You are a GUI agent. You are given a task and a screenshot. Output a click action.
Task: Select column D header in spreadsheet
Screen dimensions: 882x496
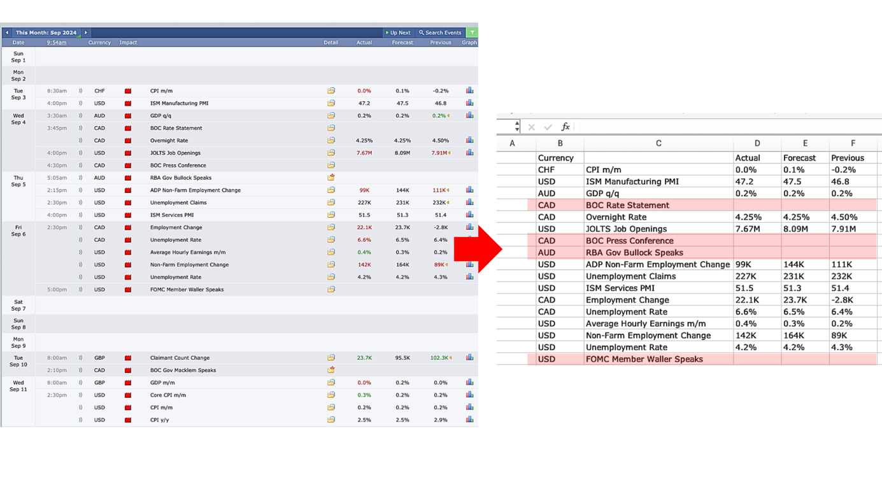(x=757, y=144)
